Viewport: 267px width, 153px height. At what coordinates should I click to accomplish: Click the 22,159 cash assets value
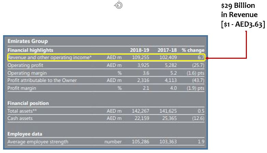pos(140,118)
